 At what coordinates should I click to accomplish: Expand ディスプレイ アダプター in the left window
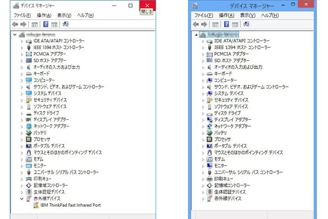[x=22, y=119]
